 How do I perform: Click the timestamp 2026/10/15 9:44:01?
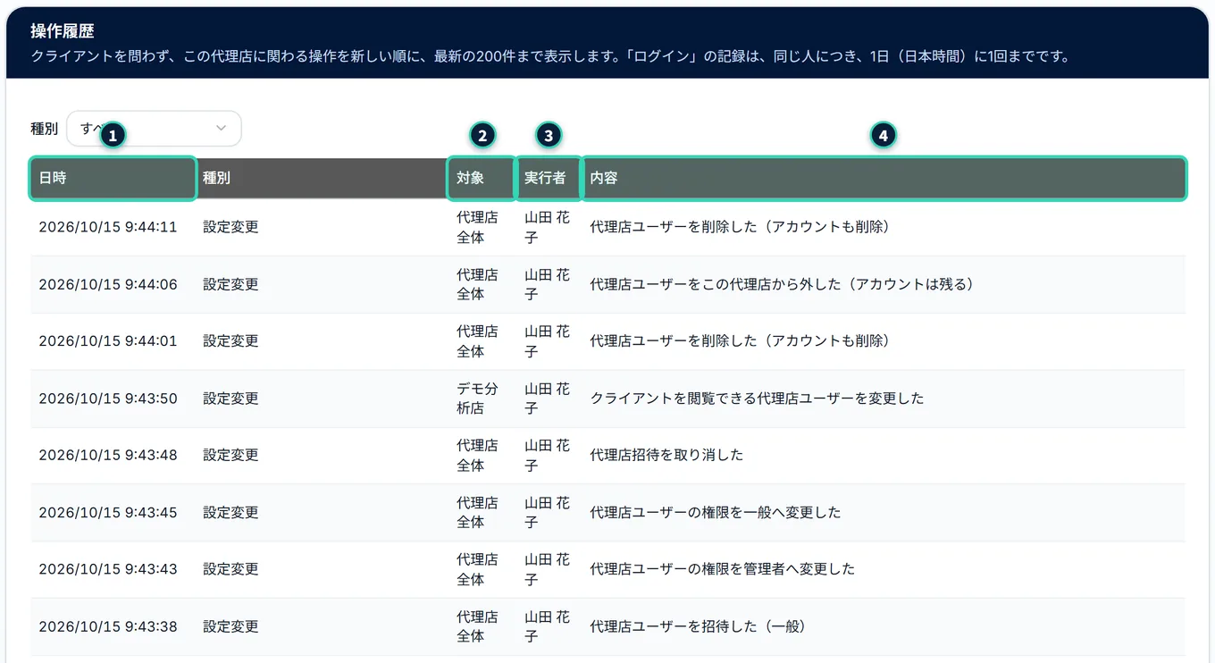pos(108,341)
